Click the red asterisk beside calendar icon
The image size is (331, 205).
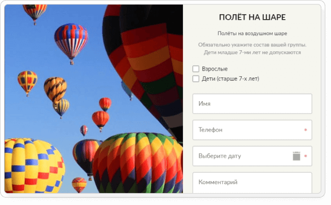306,156
